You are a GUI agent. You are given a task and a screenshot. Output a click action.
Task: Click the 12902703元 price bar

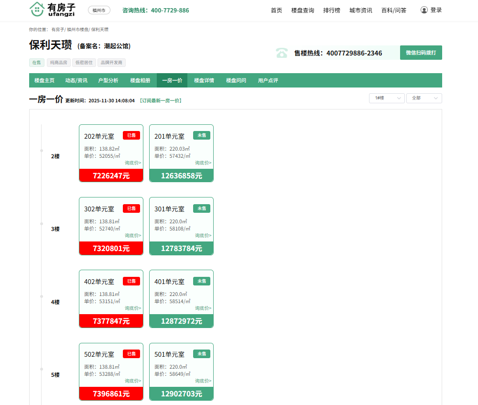[181, 394]
